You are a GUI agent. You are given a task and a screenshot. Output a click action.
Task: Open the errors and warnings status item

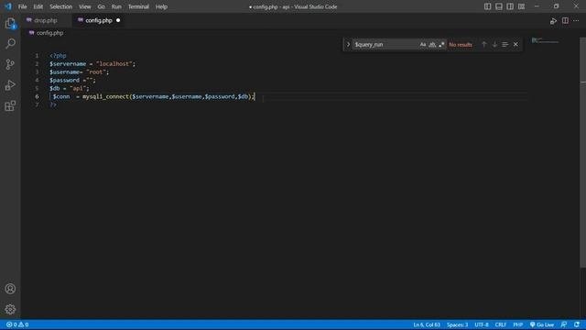pyautogui.click(x=17, y=324)
